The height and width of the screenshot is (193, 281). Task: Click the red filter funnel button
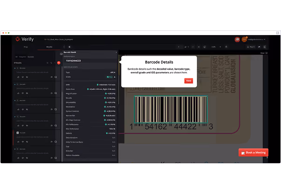coord(59,63)
